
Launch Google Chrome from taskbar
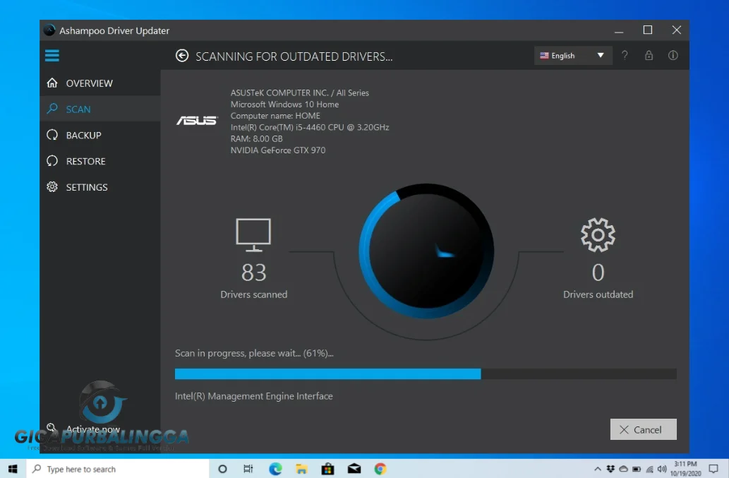pyautogui.click(x=380, y=469)
